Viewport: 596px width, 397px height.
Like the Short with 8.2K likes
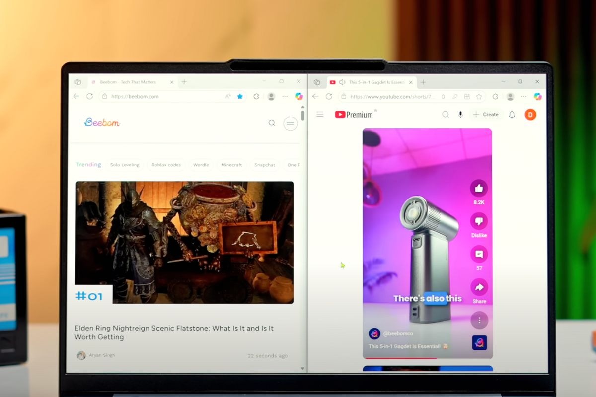pyautogui.click(x=479, y=188)
